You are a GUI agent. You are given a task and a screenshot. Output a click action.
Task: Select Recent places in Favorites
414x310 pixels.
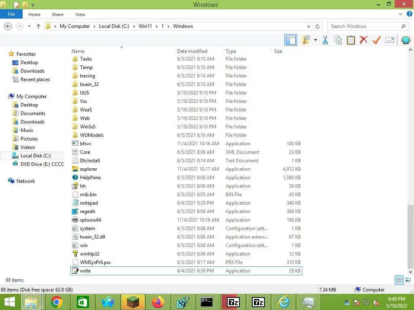coord(35,80)
